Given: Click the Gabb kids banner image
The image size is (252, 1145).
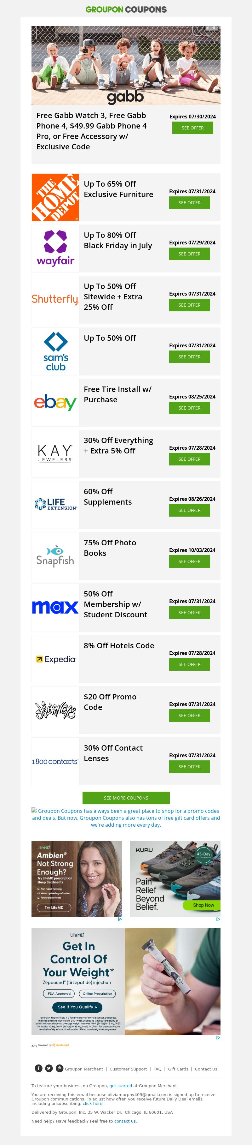Looking at the screenshot, I should coord(126,65).
